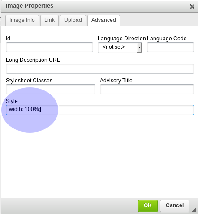Go to the Upload tab
Image resolution: width=198 pixels, height=214 pixels.
click(x=73, y=20)
